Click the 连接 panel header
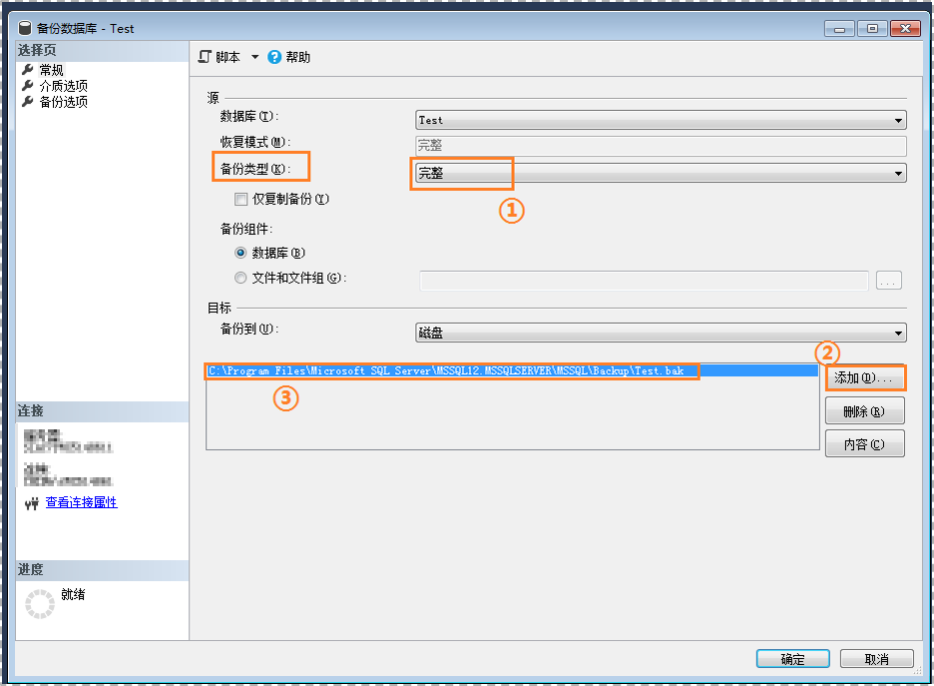 click(103, 411)
